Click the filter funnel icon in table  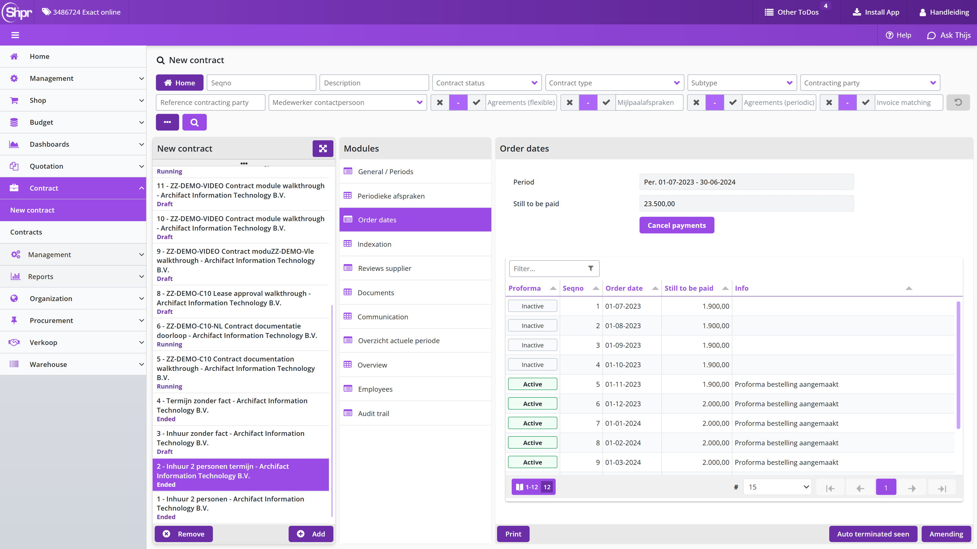[x=590, y=268]
